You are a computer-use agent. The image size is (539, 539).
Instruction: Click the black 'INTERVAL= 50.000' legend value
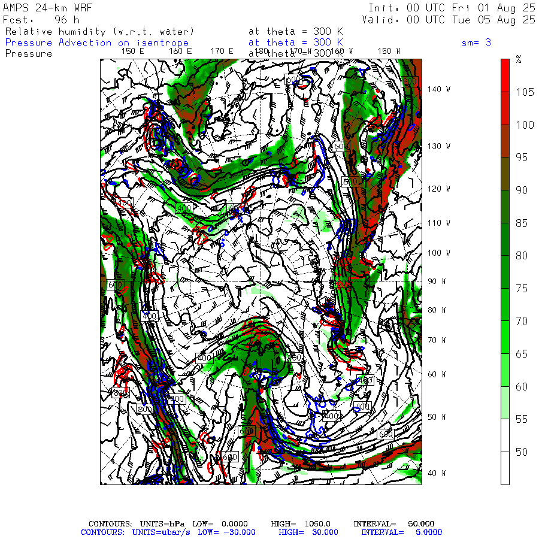click(394, 523)
